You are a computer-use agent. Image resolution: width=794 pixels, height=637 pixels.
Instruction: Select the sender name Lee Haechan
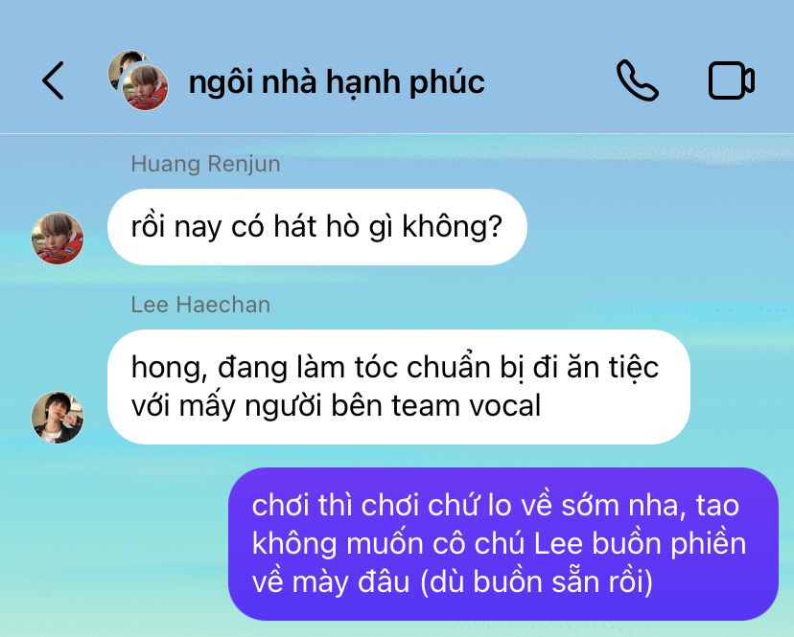pyautogui.click(x=200, y=305)
